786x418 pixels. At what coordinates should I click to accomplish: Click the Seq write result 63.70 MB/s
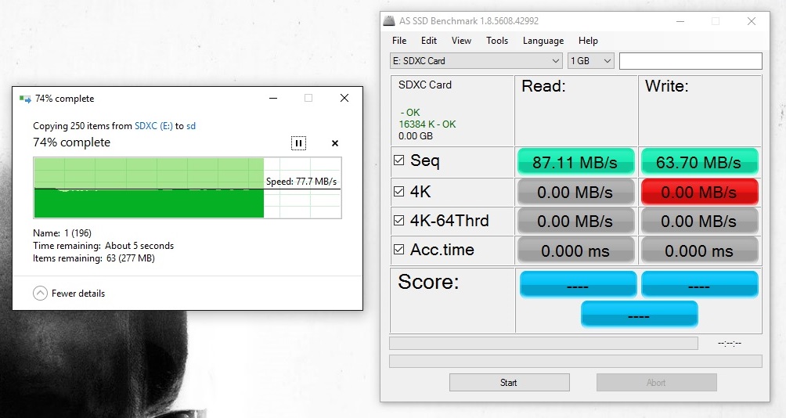coord(699,162)
